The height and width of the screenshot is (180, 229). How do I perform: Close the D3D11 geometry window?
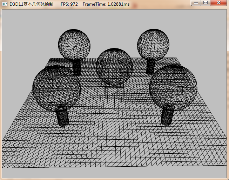(x=219, y=3)
